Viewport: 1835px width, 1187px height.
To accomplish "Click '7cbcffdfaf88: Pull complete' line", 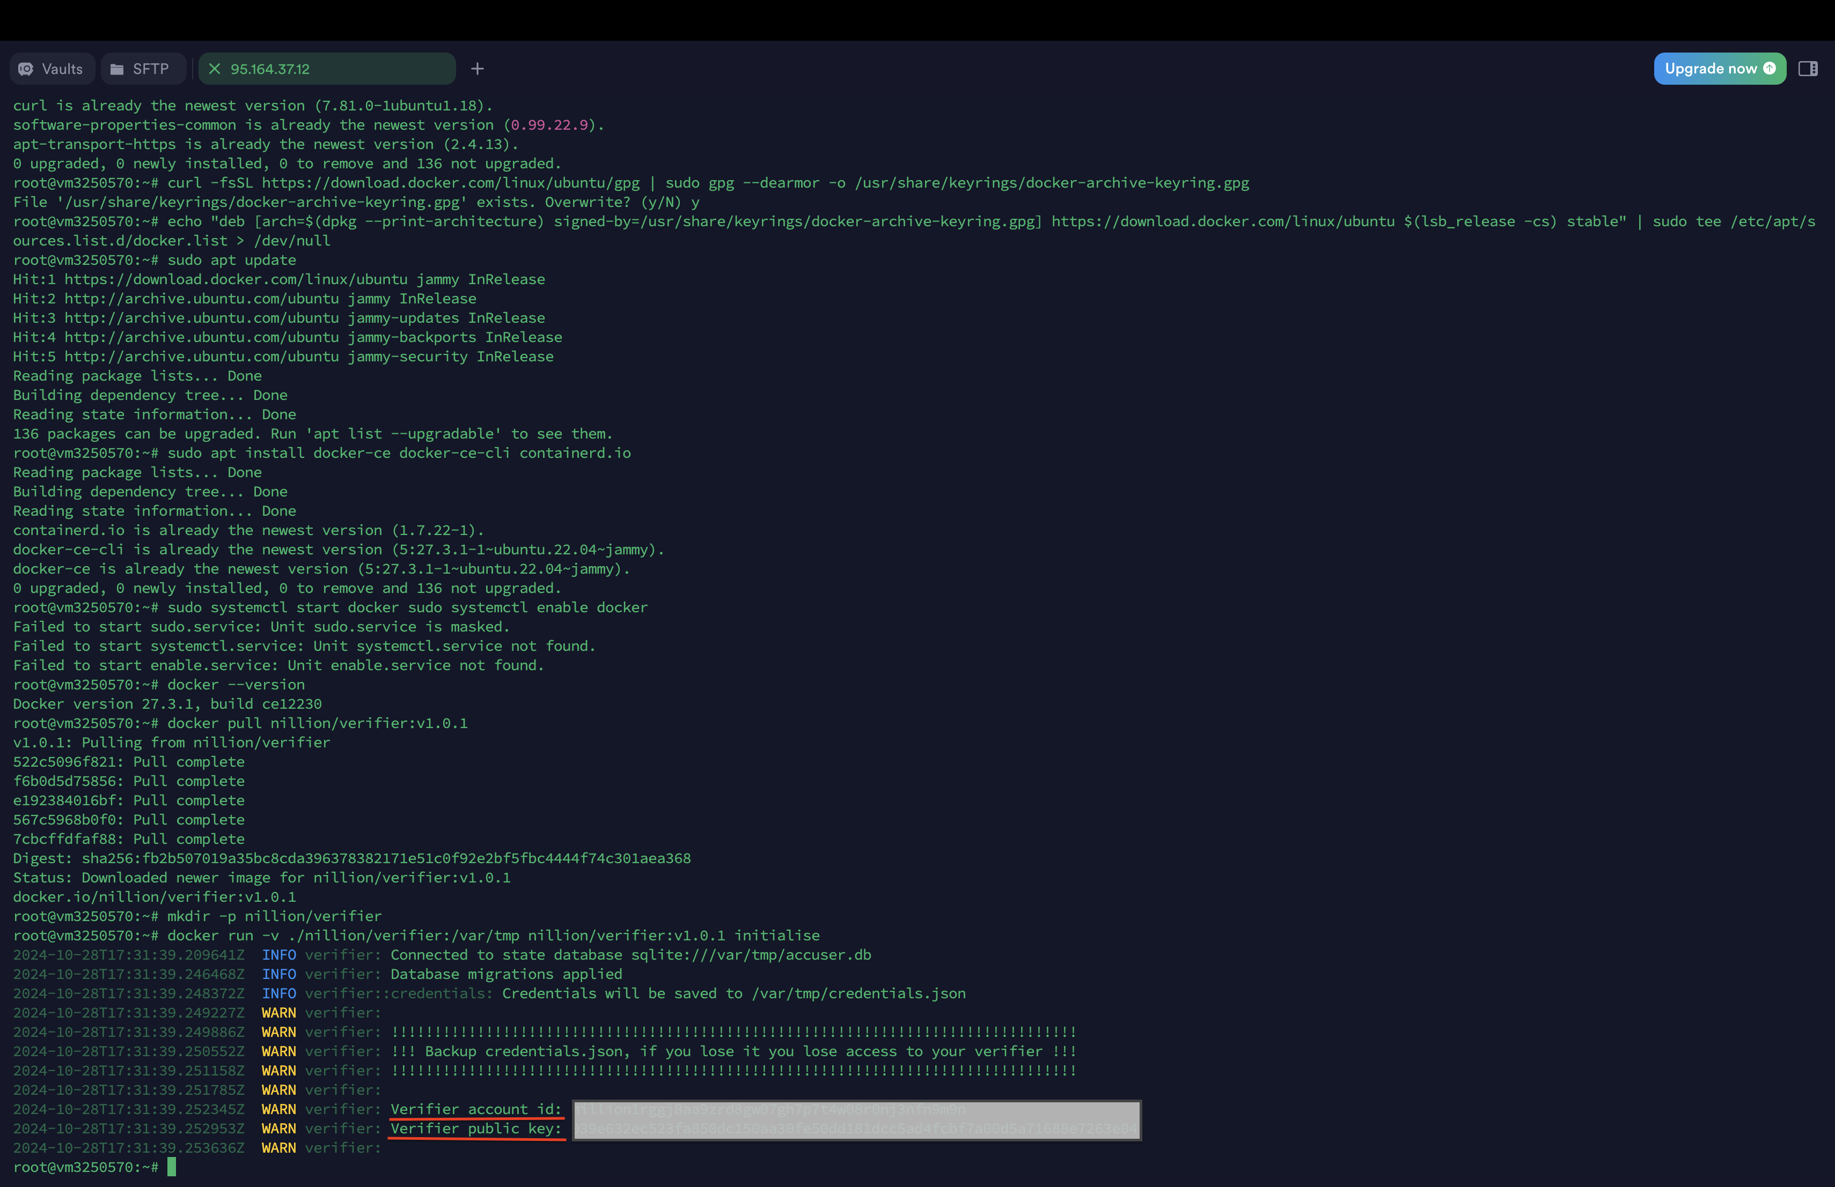I will click(x=129, y=839).
